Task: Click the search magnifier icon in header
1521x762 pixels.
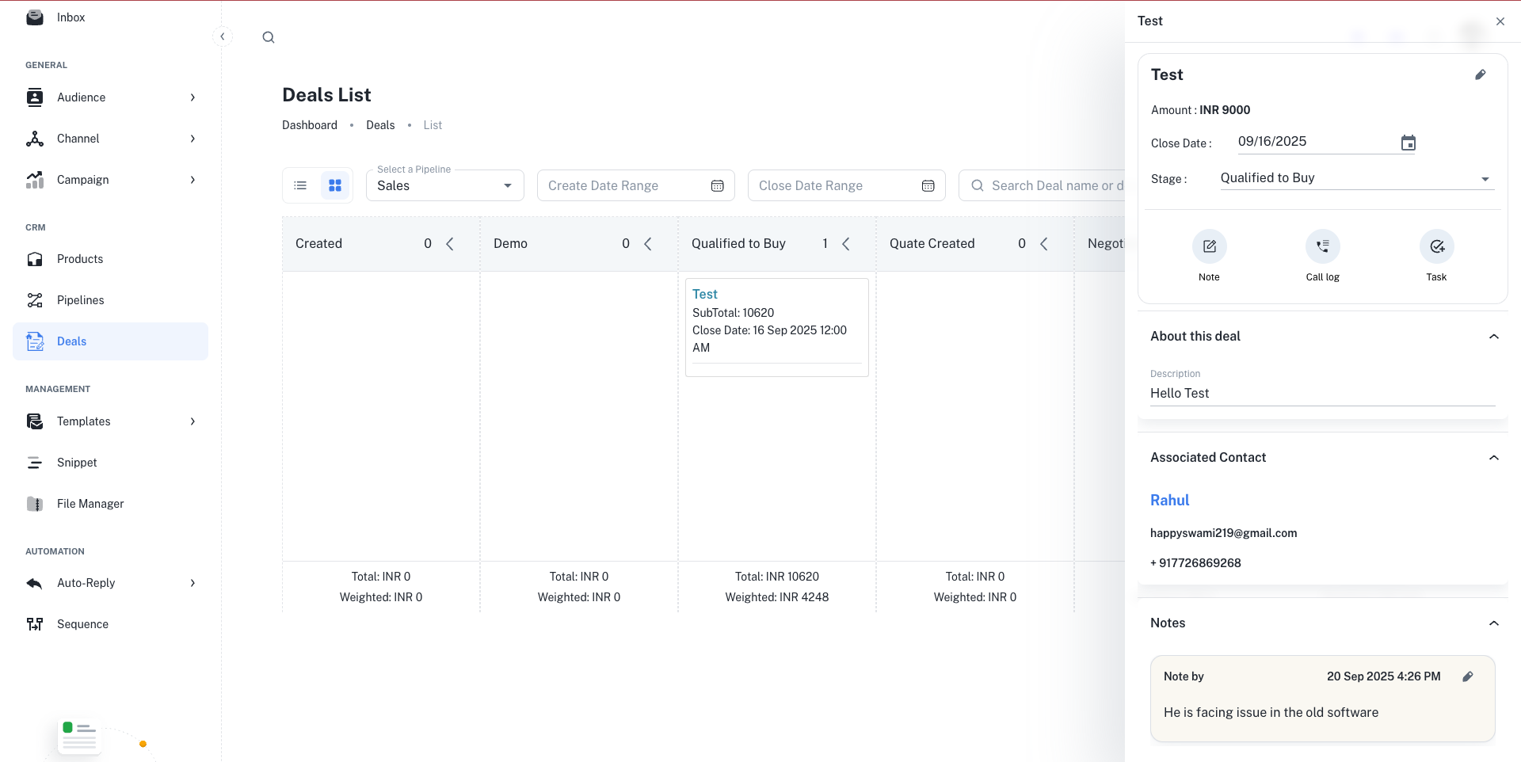Action: (x=269, y=37)
